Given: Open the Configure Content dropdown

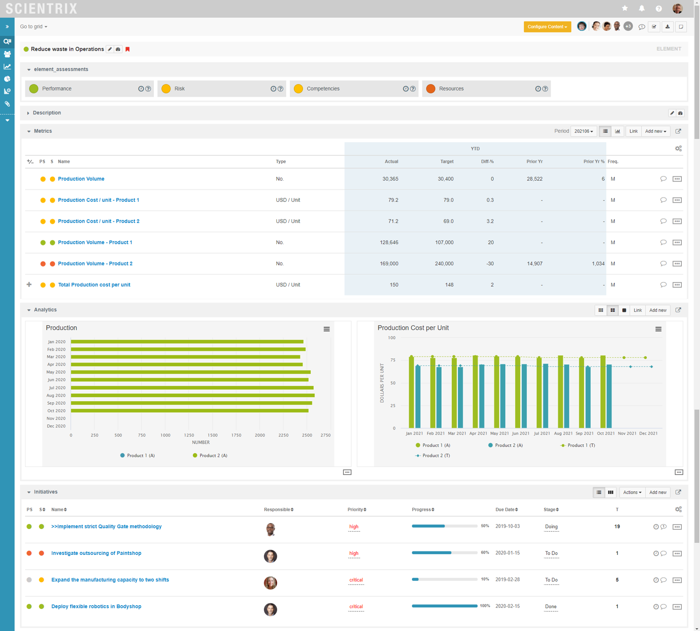Looking at the screenshot, I should tap(547, 27).
